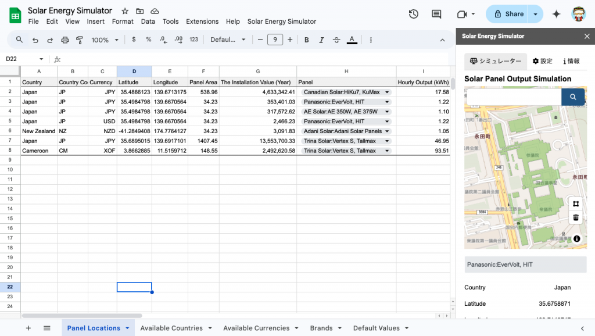Expand the Share options arrow
Viewport: 595px width, 336px height.
(x=535, y=14)
